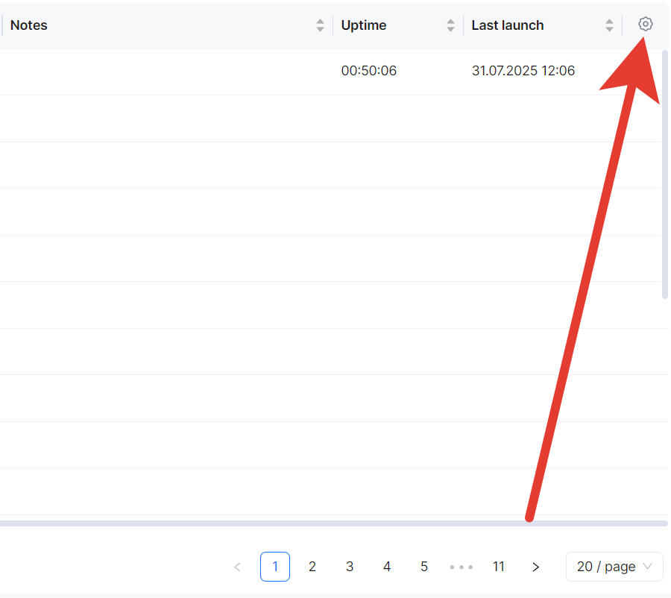Select page 1 in pagination
This screenshot has width=671, height=598.
click(x=275, y=567)
